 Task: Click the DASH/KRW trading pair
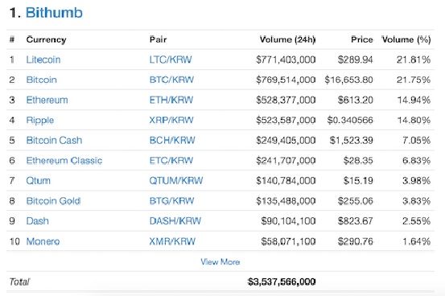tap(175, 221)
